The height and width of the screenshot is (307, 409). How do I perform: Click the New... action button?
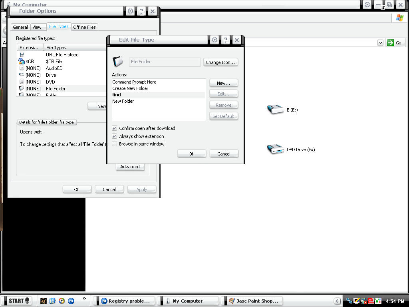point(224,83)
